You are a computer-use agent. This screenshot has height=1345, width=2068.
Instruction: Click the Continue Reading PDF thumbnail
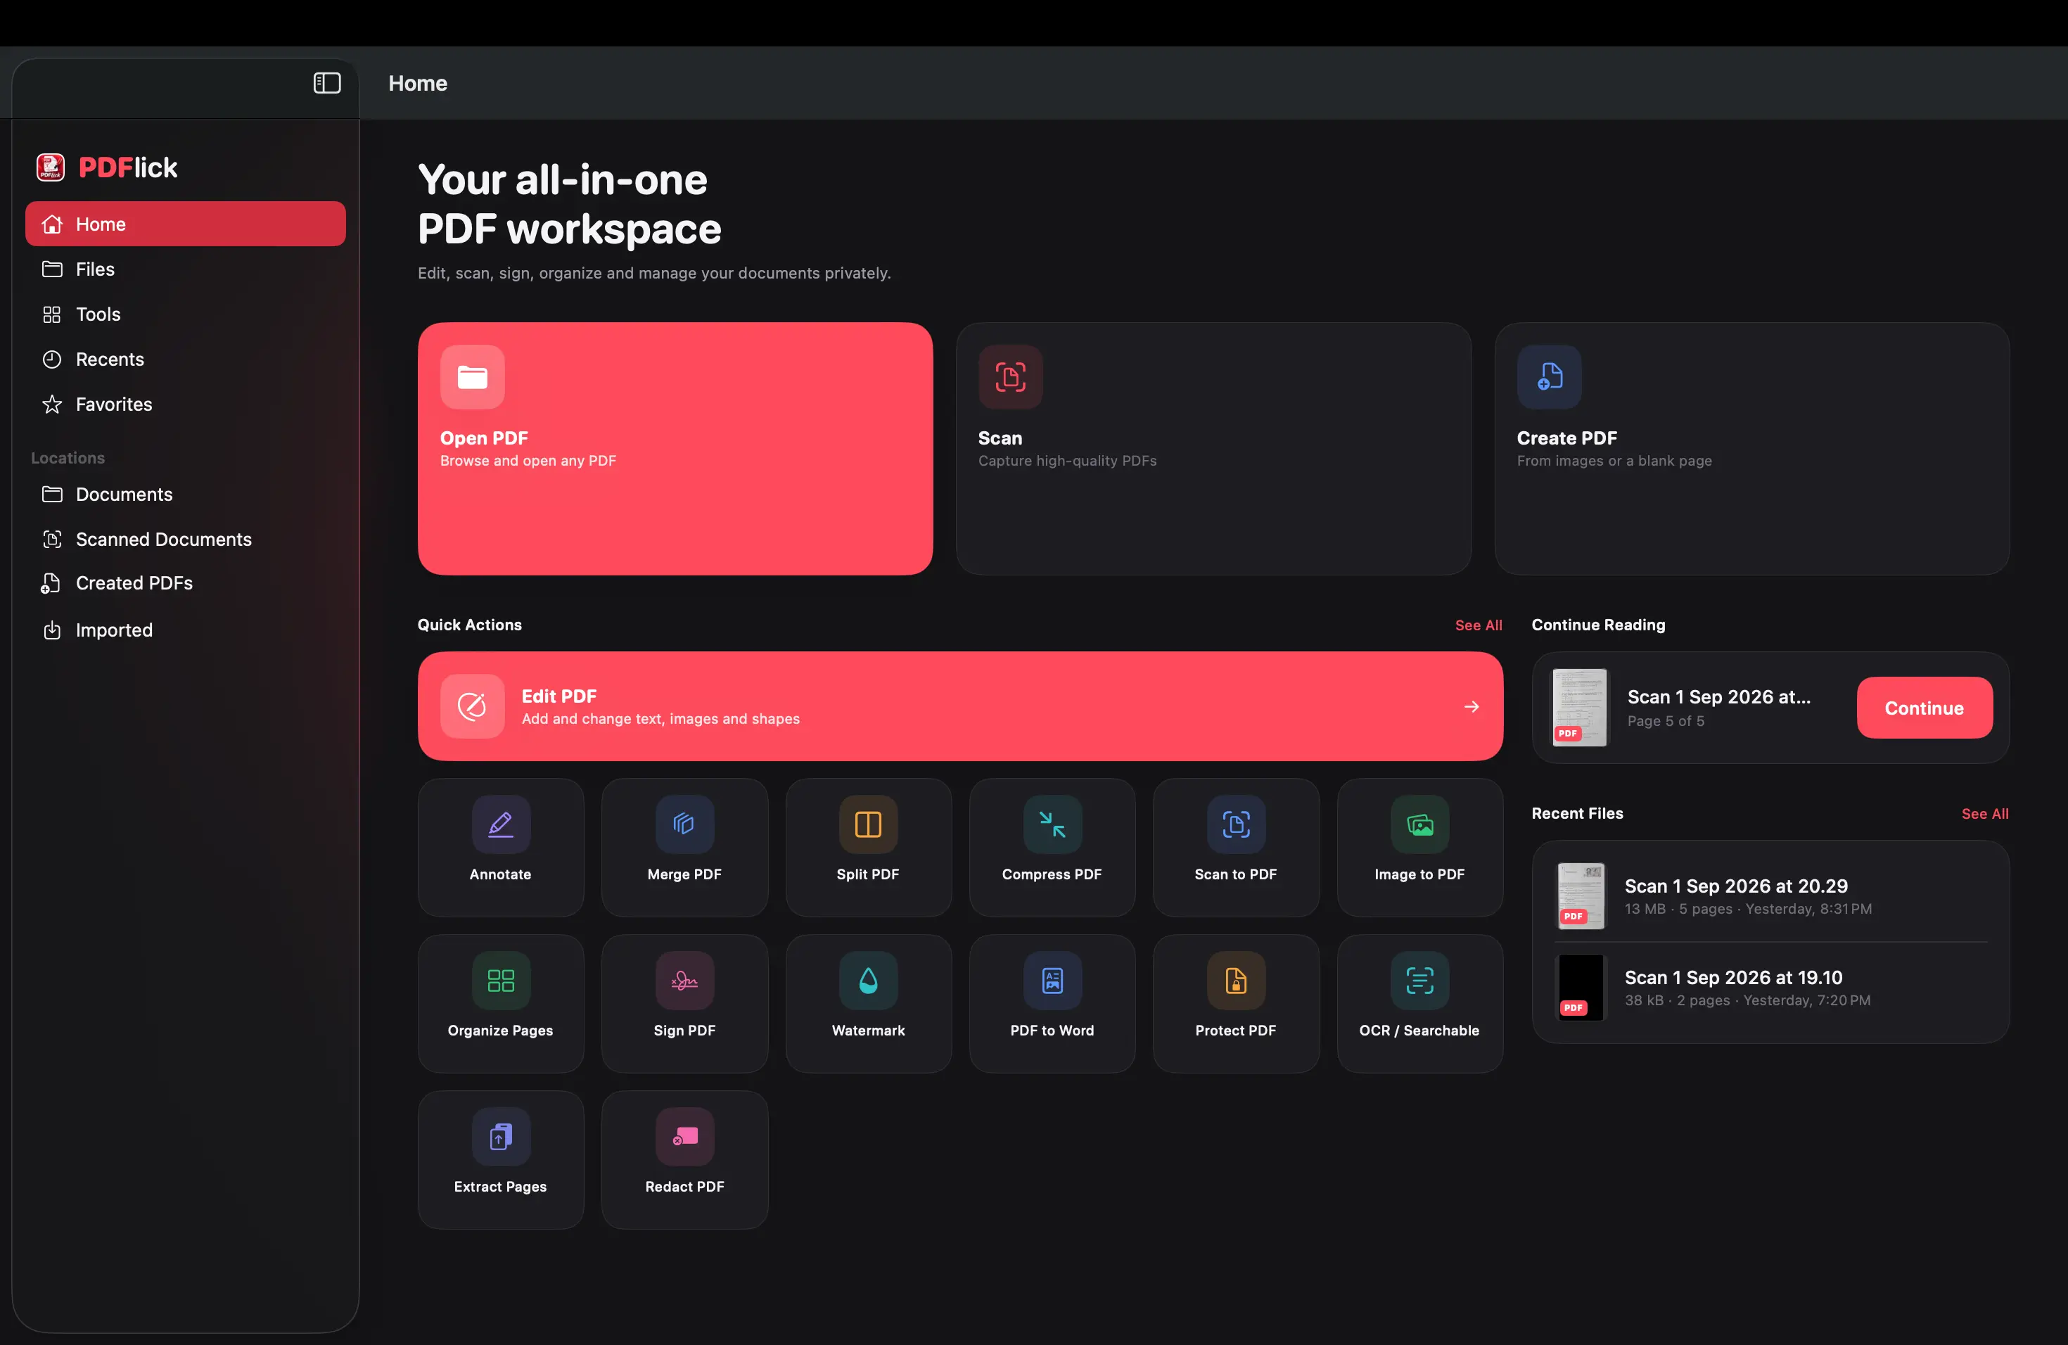tap(1580, 707)
